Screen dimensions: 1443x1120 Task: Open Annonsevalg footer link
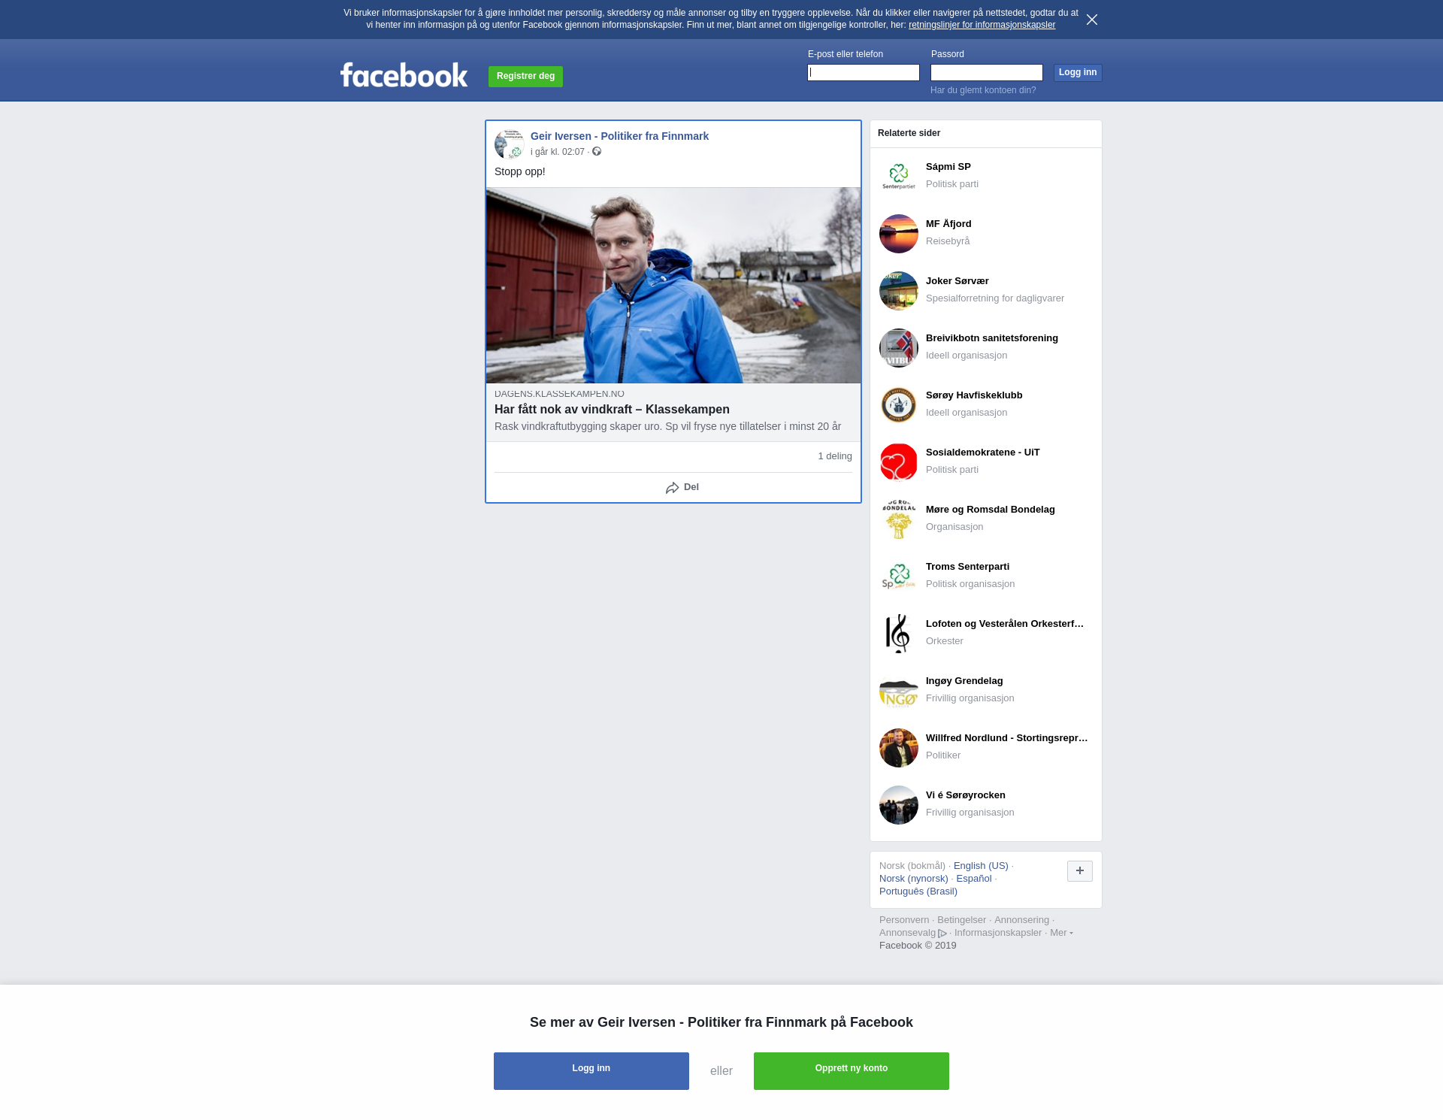(x=912, y=933)
